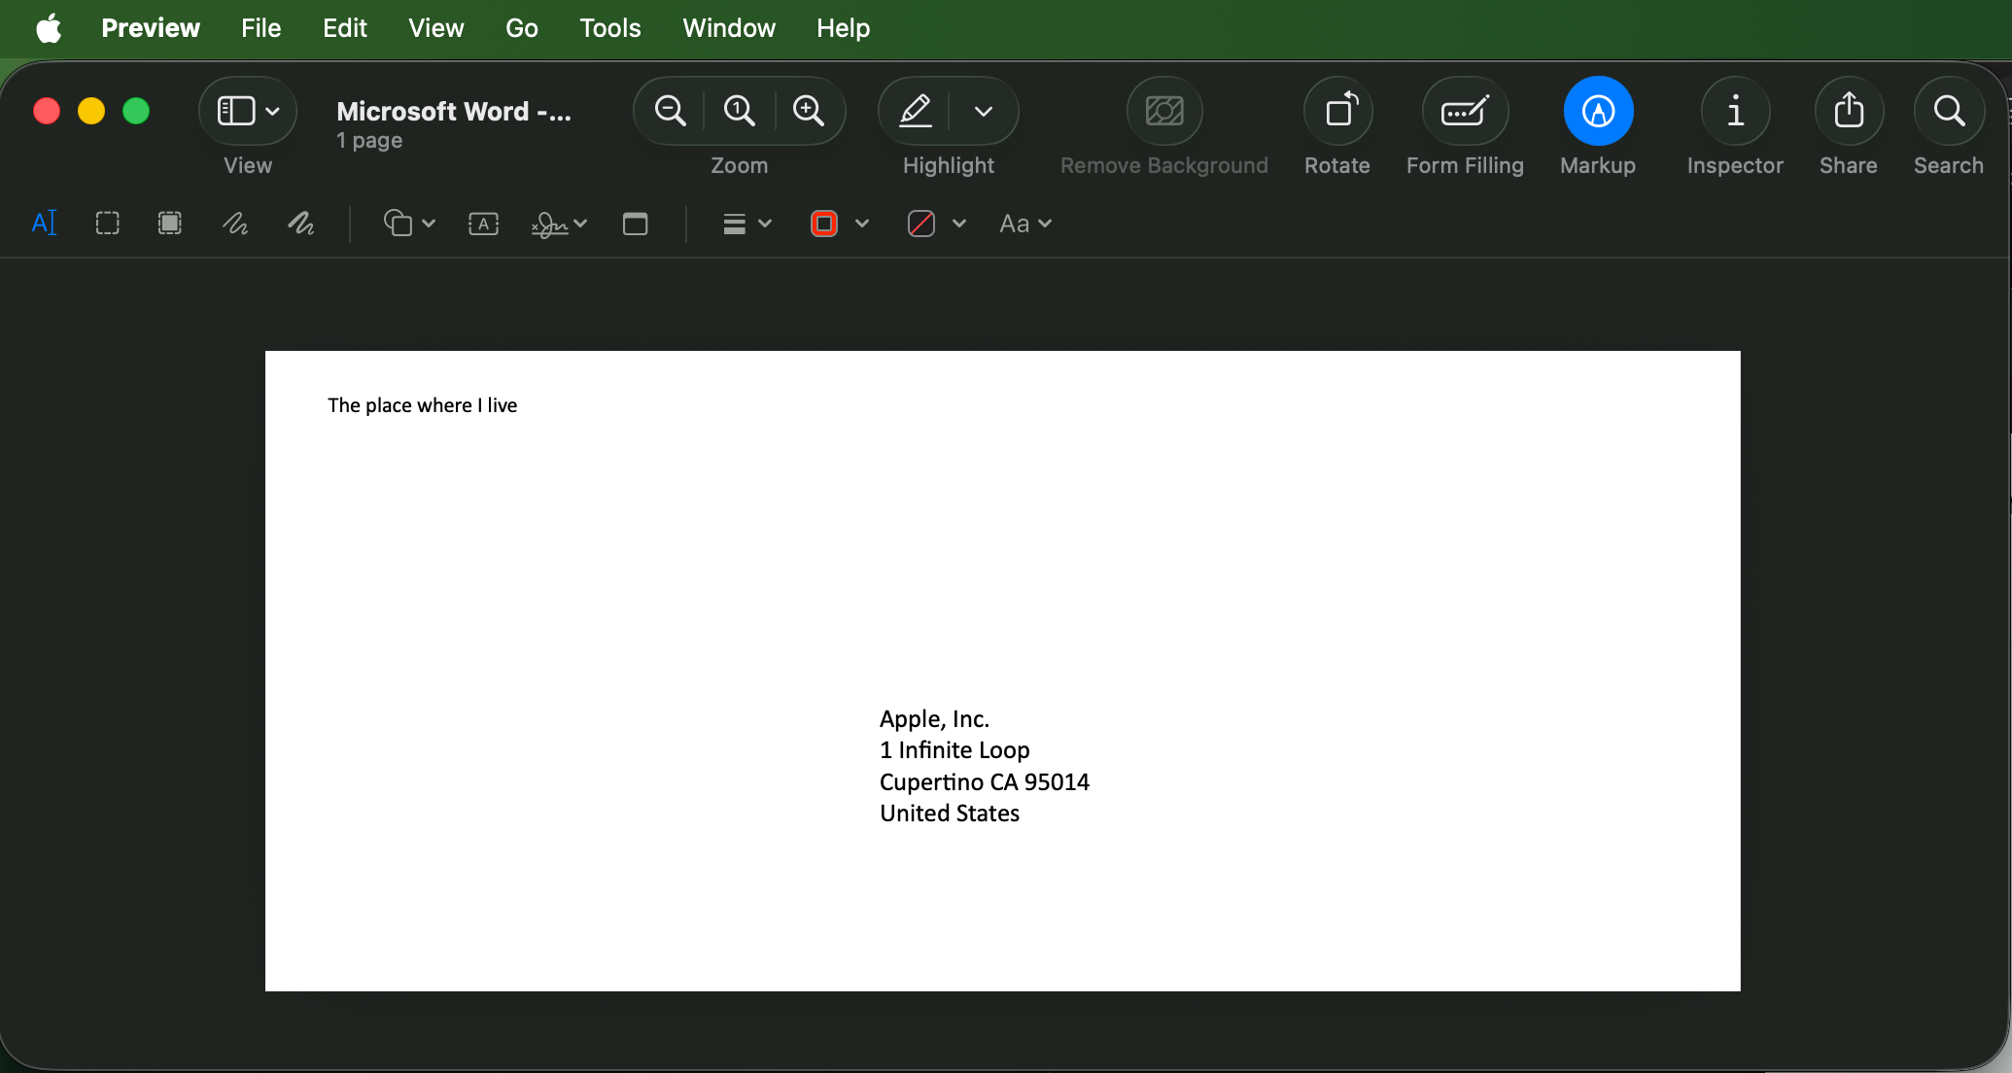
Task: Click the Zoom Out magnifier
Action: click(670, 111)
